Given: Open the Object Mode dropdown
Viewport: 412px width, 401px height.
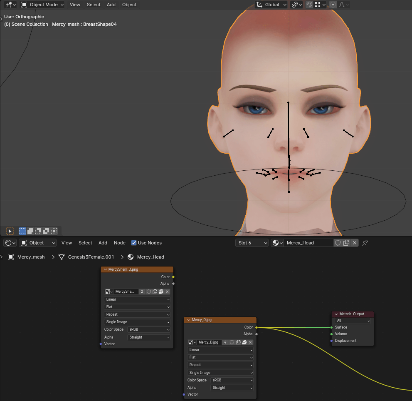Looking at the screenshot, I should coord(42,5).
